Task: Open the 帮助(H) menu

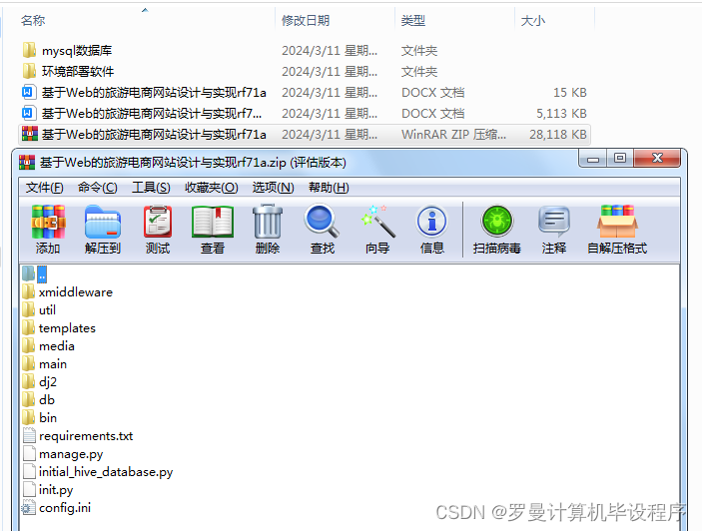Action: tap(329, 188)
